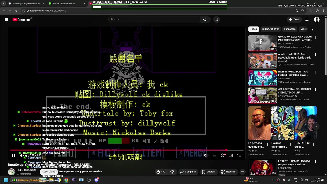Image resolution: width=327 pixels, height=184 pixels.
Task: Toggle subtitles in the player
Action: [214, 155]
